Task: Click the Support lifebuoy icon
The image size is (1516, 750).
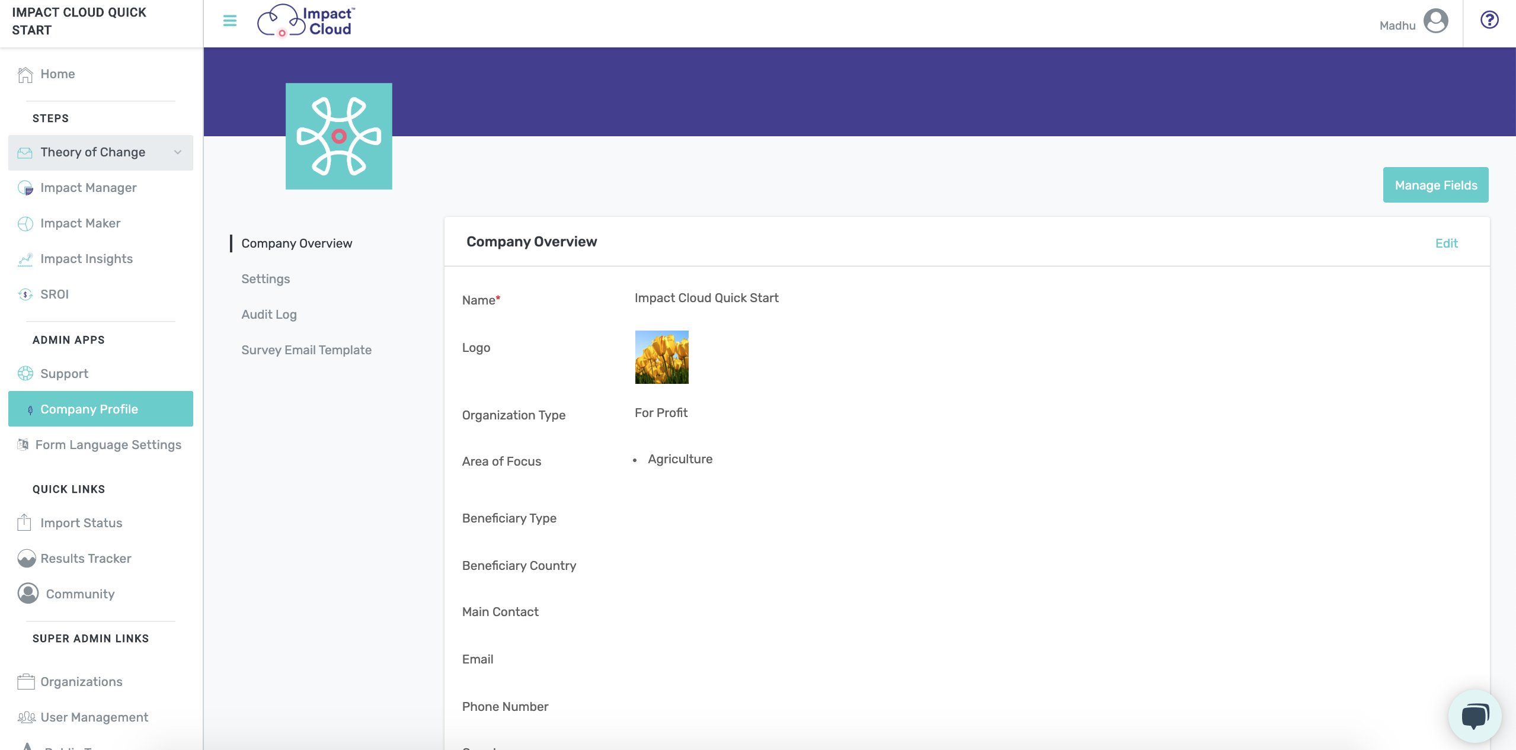Action: pos(25,374)
